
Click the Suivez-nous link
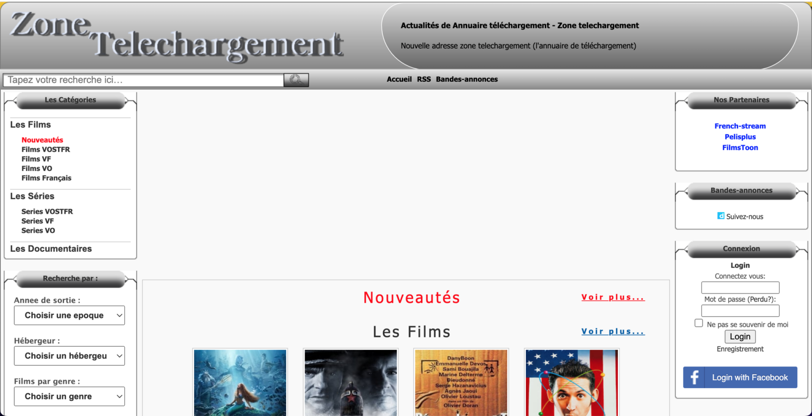tap(744, 216)
